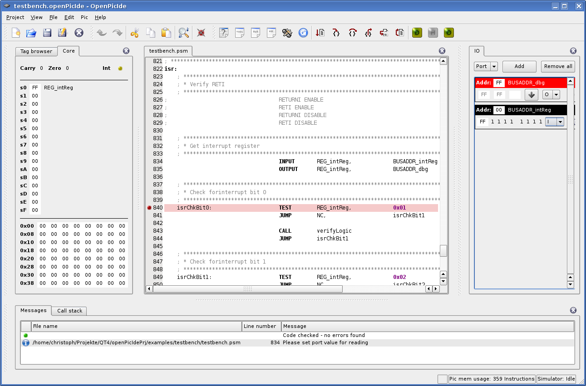Select the Messages tab
The image size is (586, 386).
coord(33,310)
